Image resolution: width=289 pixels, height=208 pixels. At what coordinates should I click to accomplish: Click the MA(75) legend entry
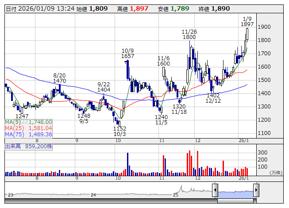[x=28, y=134]
